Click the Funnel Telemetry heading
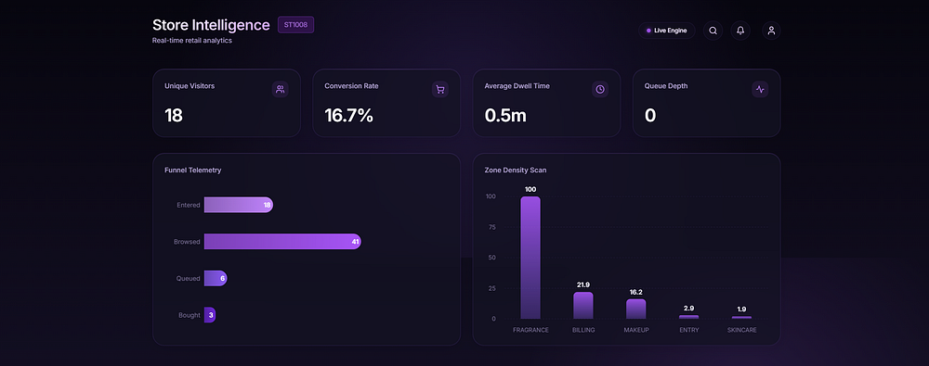The height and width of the screenshot is (366, 929). [x=193, y=170]
